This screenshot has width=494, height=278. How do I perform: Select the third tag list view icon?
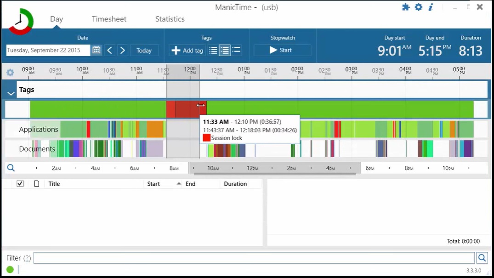click(x=236, y=50)
